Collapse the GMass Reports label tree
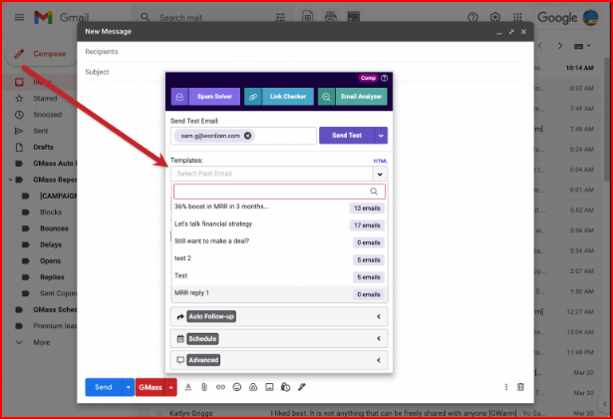This screenshot has width=613, height=419. (11, 180)
